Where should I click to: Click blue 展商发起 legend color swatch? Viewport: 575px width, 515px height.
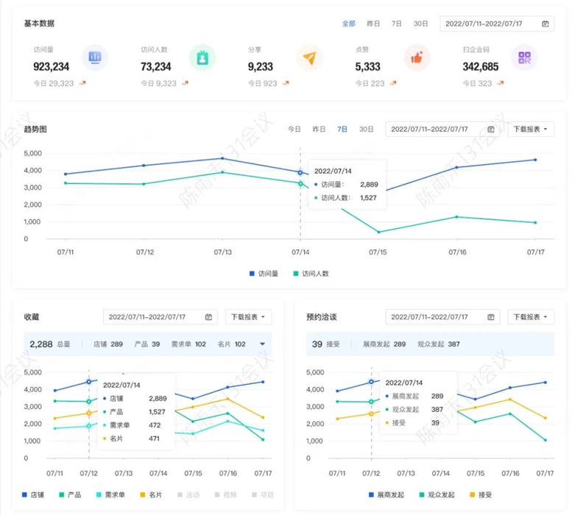[370, 494]
